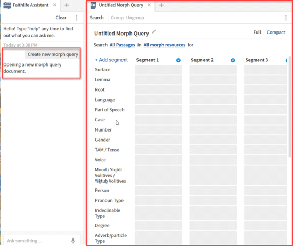
Task: Edit document title with pencil icon
Action: [154, 31]
